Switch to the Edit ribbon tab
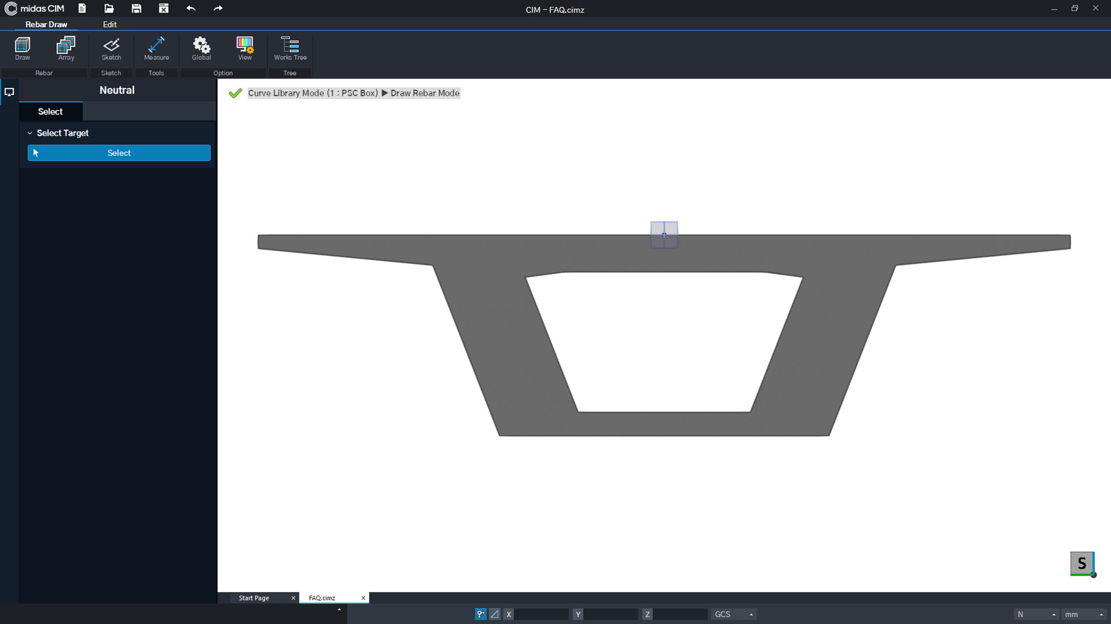The height and width of the screenshot is (624, 1111). click(109, 24)
